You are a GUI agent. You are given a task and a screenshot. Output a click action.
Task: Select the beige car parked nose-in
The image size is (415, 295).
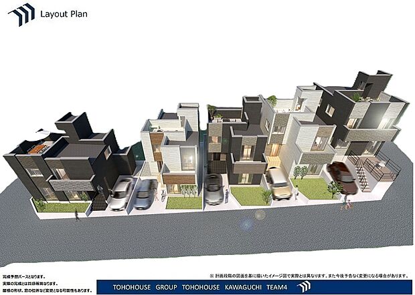pos(278,182)
